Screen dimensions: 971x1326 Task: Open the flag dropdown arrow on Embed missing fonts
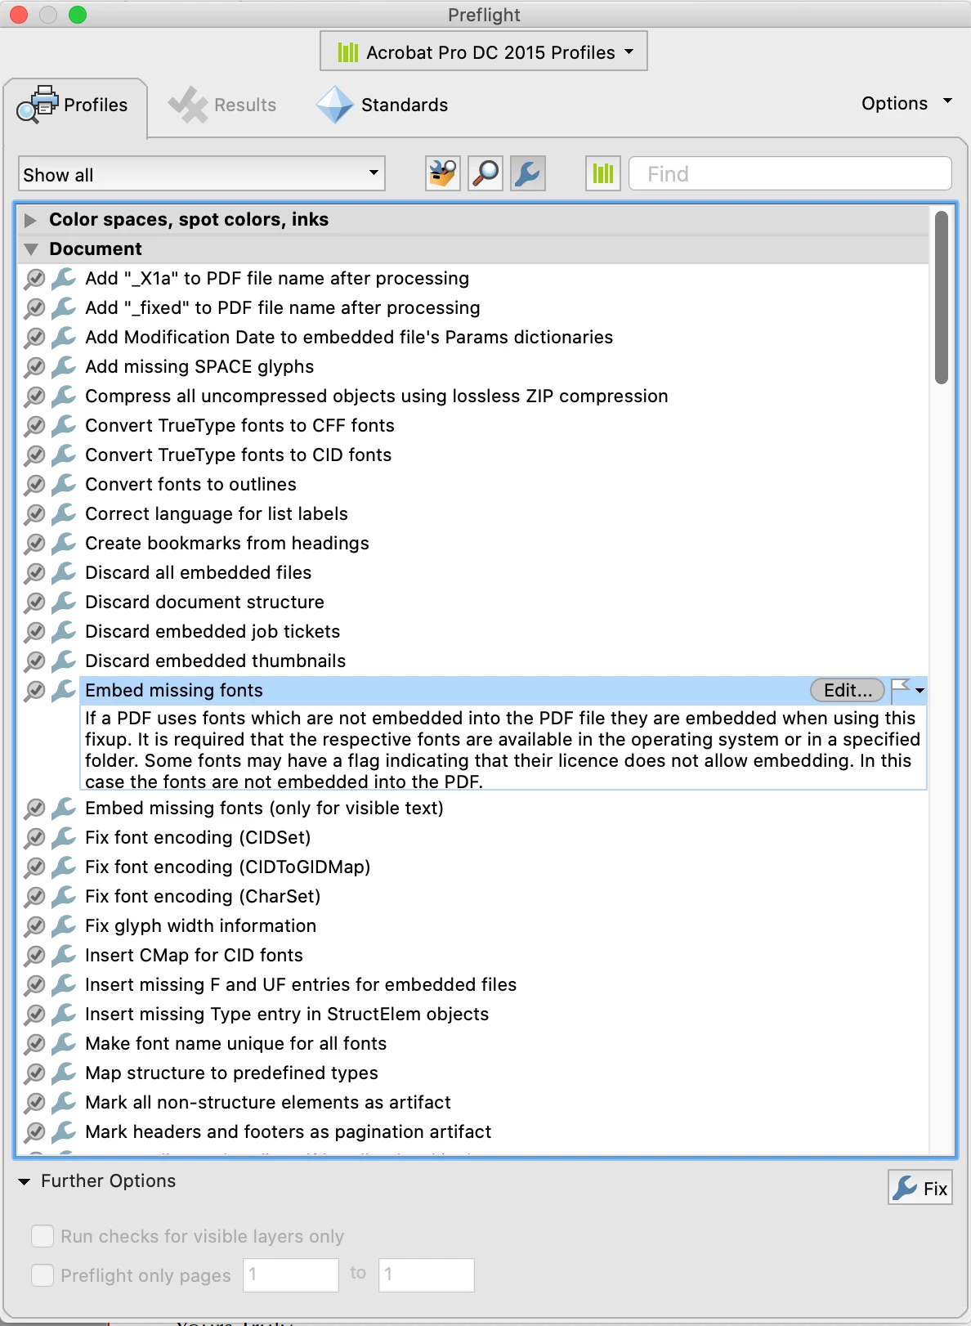coord(920,691)
